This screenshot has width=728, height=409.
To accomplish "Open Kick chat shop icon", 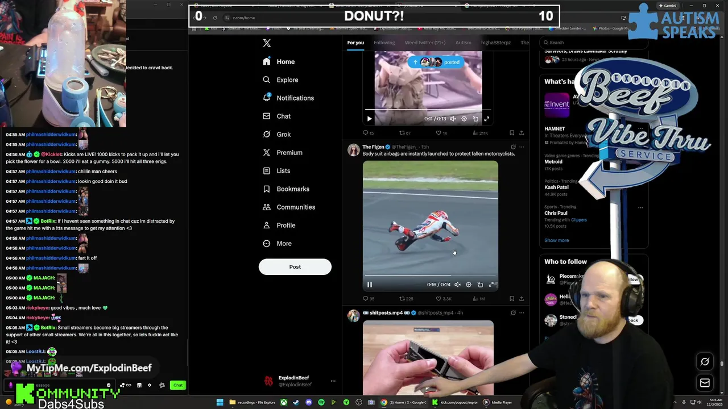I will 139,385.
